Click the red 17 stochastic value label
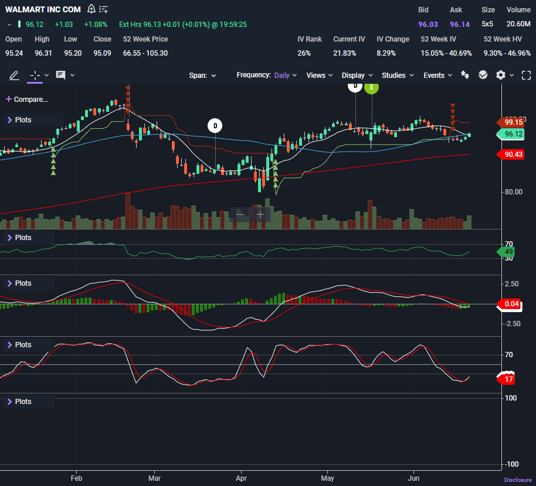This screenshot has height=486, width=536. point(506,379)
